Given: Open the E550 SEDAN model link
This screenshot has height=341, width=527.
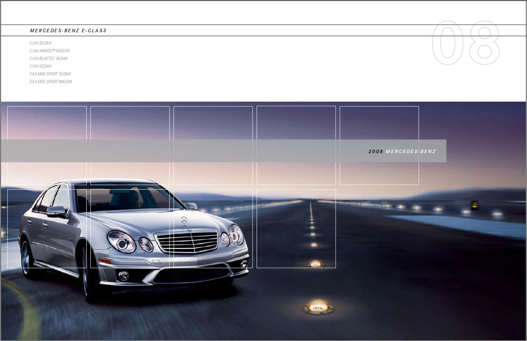Looking at the screenshot, I should click(x=40, y=66).
